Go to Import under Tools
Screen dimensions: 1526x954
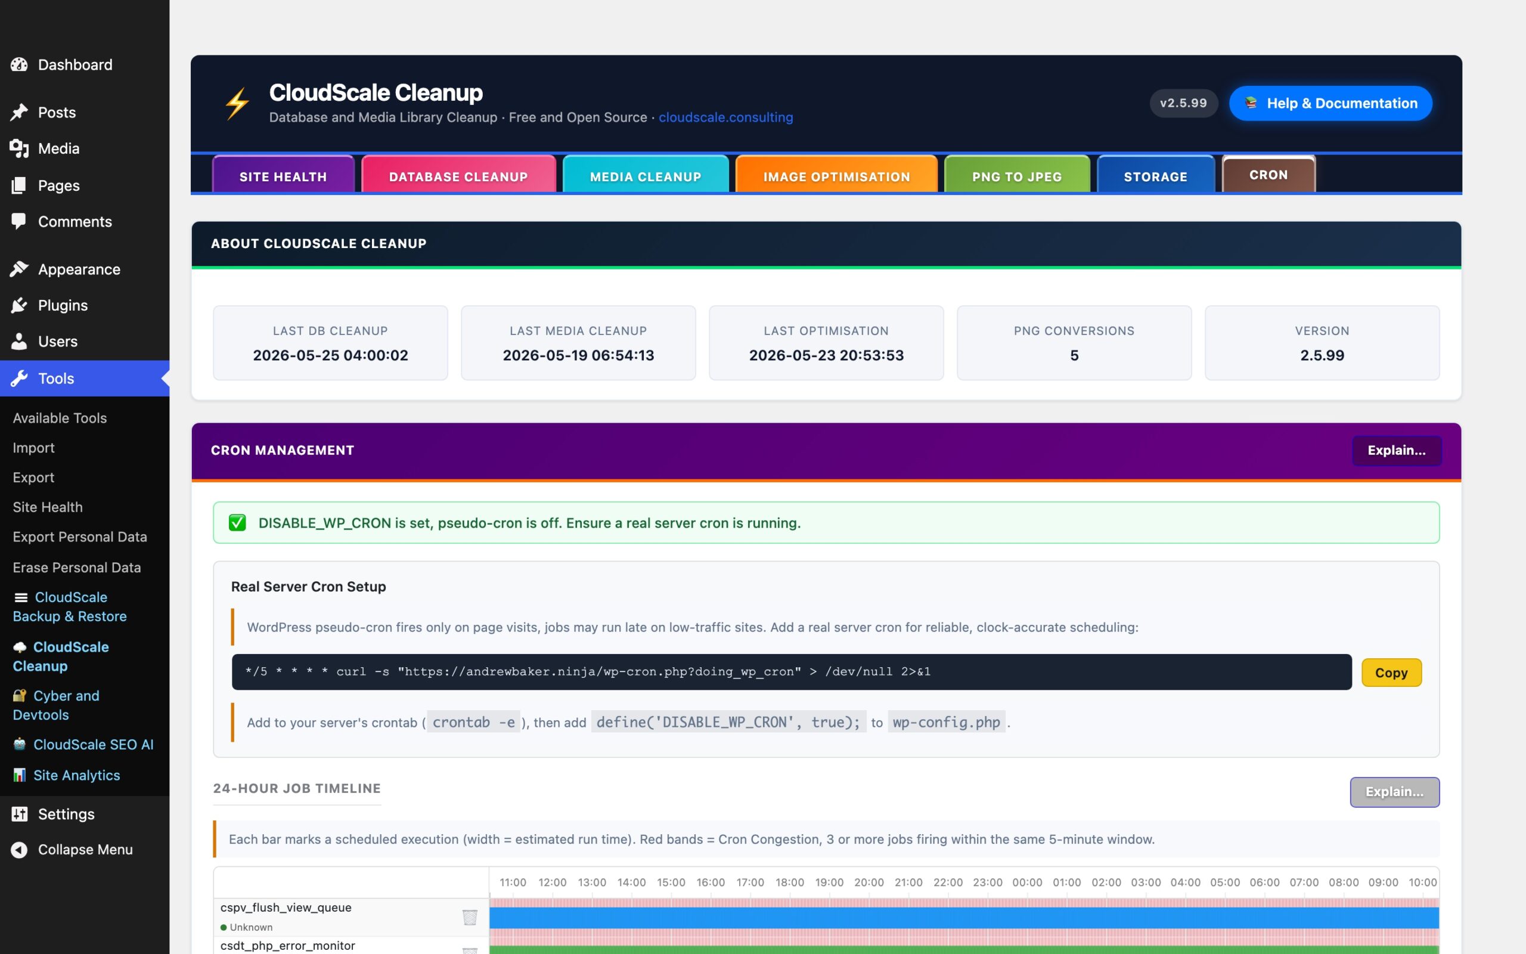point(33,447)
